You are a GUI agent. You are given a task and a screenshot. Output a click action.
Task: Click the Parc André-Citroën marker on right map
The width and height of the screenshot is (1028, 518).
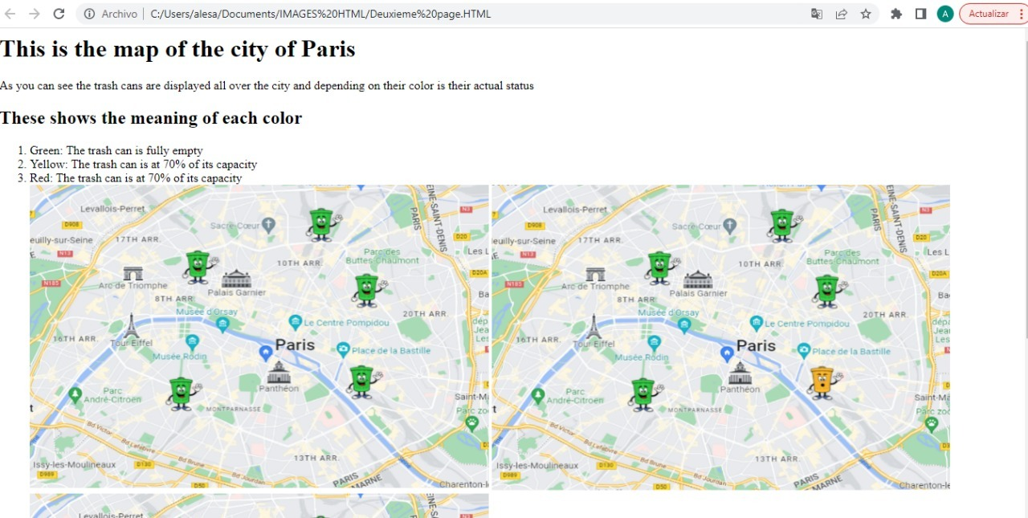(x=537, y=394)
